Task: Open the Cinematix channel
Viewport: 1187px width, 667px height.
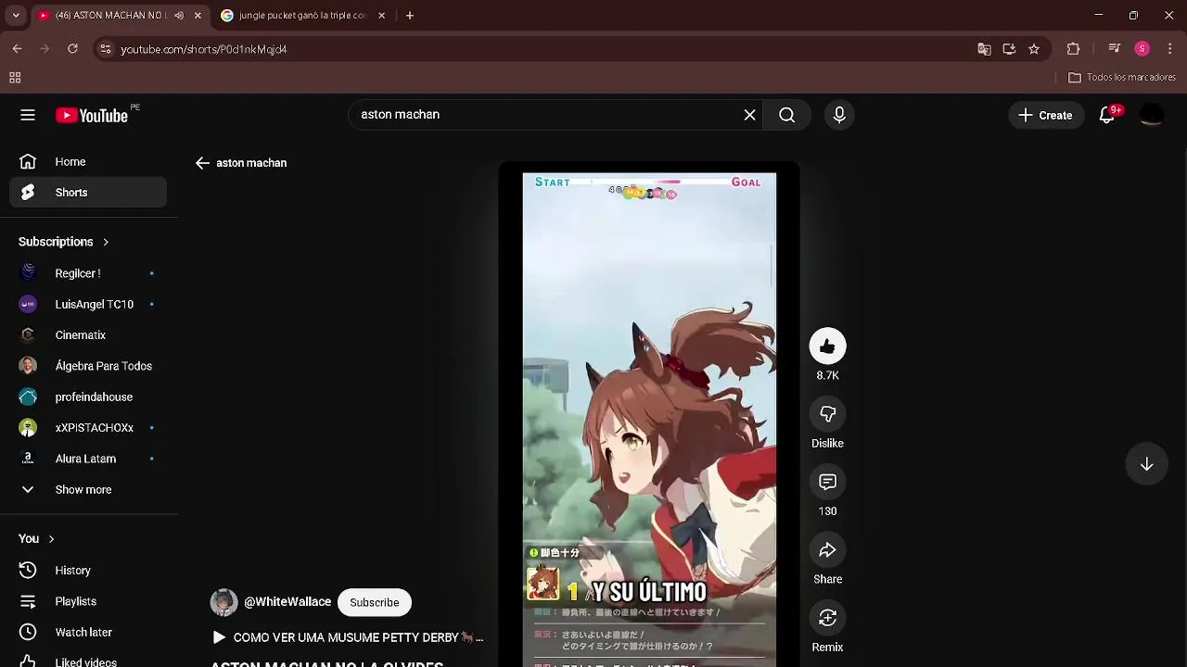Action: (88, 335)
